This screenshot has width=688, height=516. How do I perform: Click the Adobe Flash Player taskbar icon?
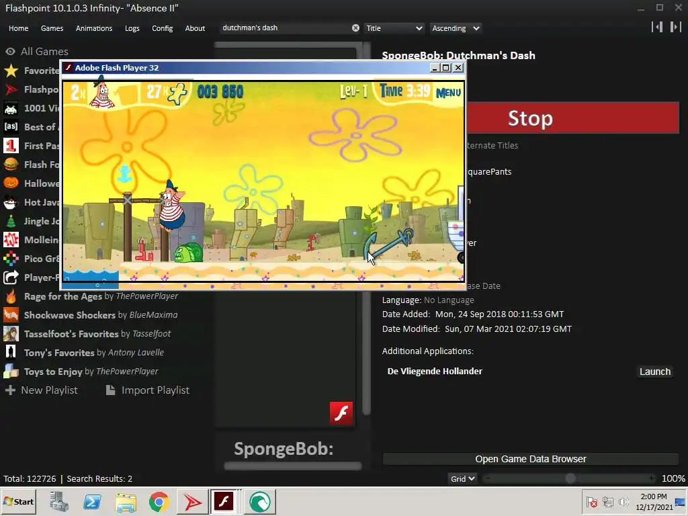click(x=224, y=501)
